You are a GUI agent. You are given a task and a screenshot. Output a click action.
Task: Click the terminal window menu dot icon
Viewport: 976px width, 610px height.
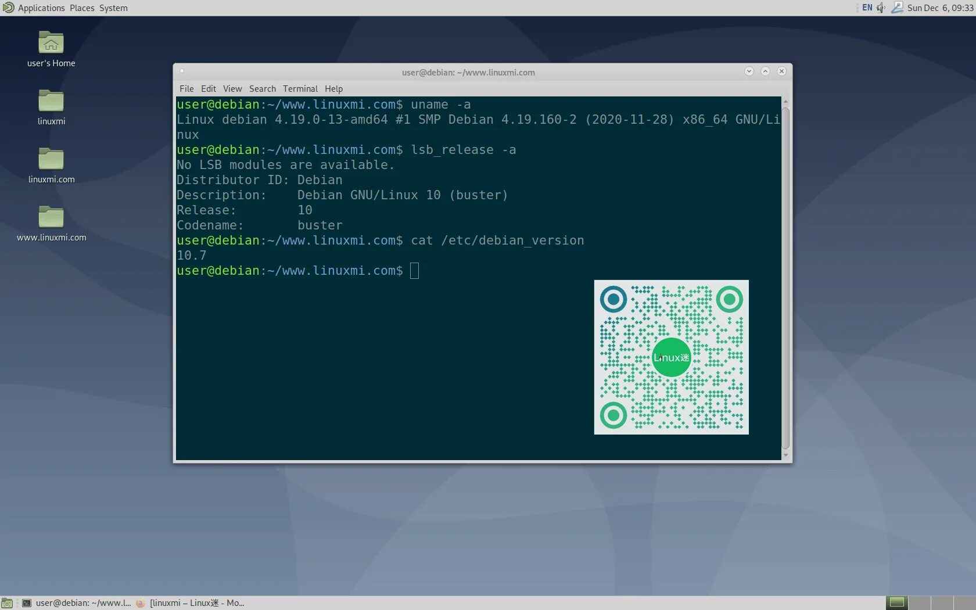[182, 71]
